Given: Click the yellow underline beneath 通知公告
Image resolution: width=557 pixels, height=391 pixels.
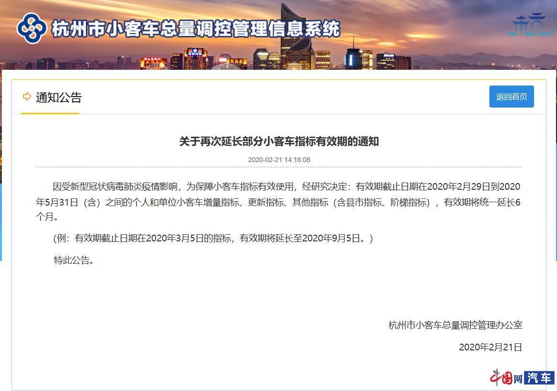Looking at the screenshot, I should pos(50,113).
